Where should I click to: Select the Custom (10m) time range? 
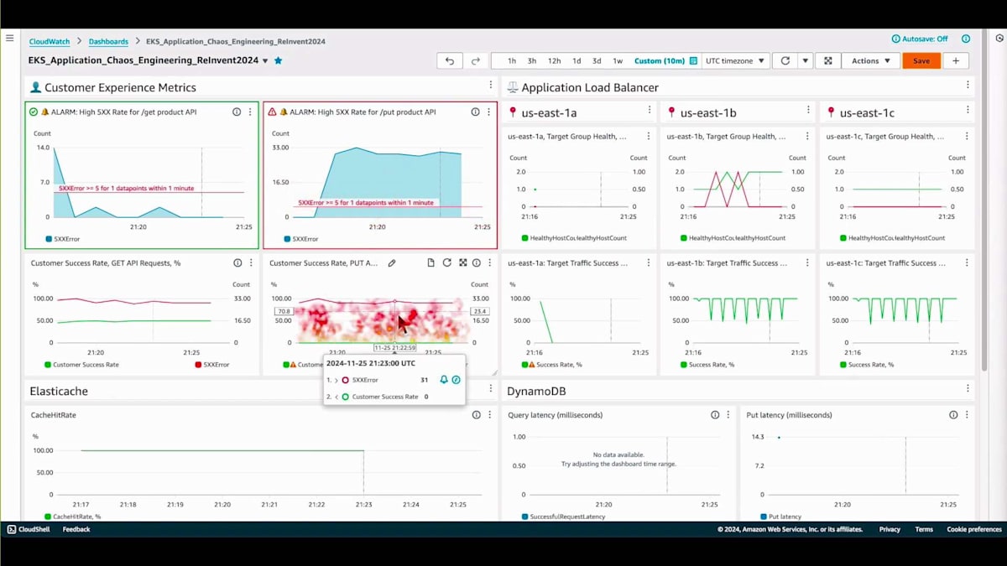pyautogui.click(x=660, y=60)
